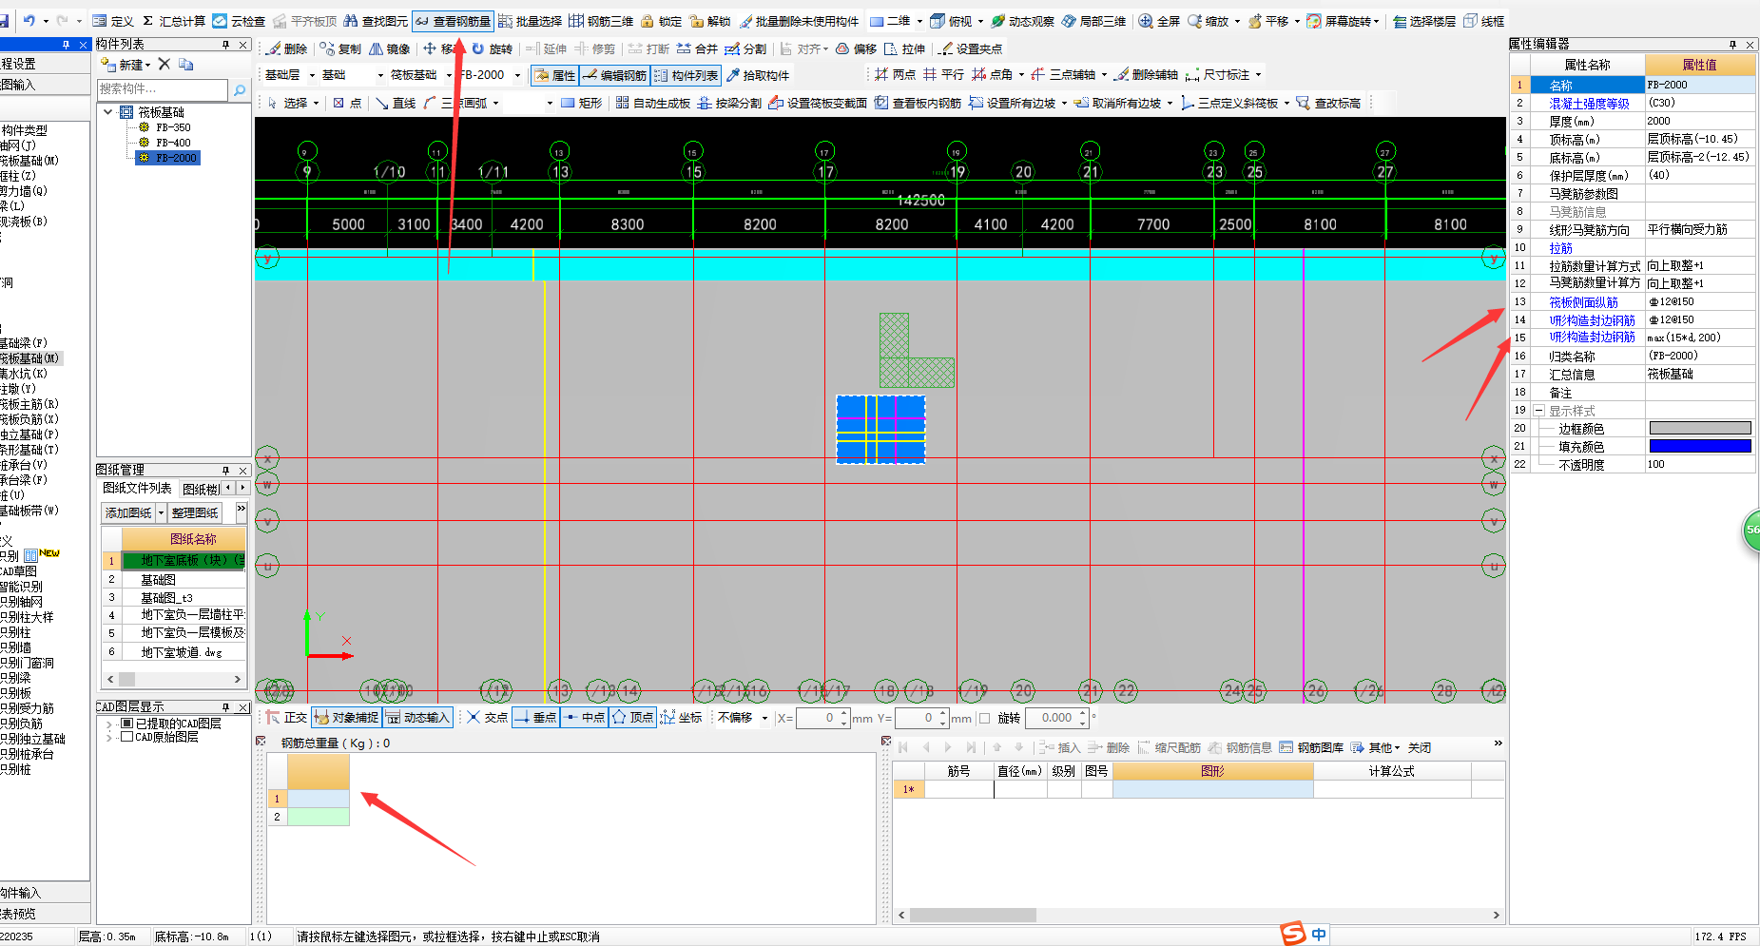
Task: Open 云检查 (cloud check) tool
Action: tap(239, 21)
